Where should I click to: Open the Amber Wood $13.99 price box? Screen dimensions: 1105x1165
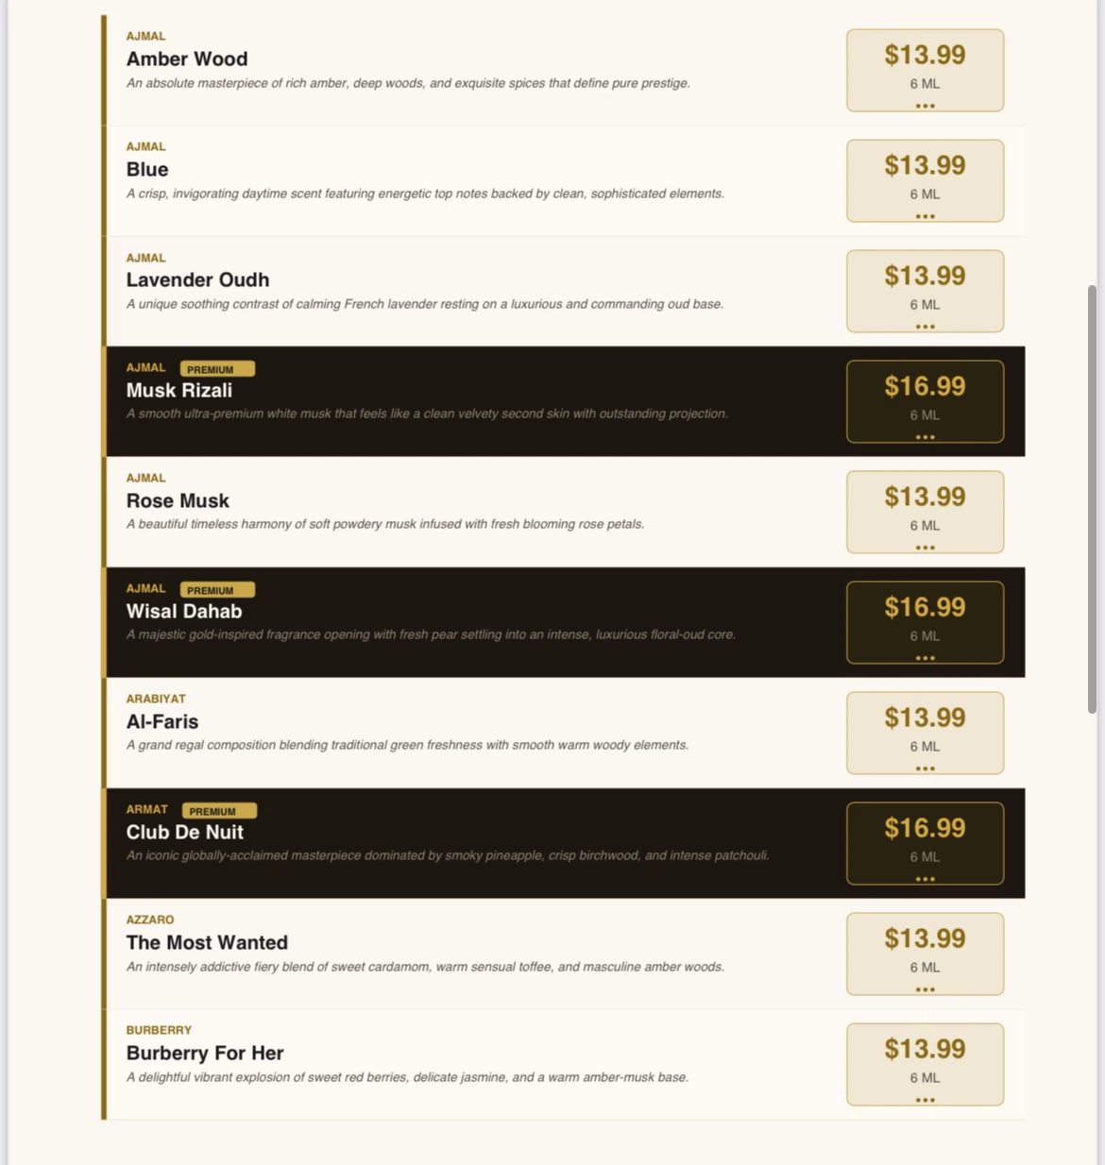pyautogui.click(x=925, y=70)
